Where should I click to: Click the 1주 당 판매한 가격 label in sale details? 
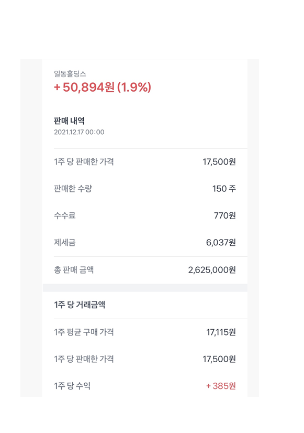pyautogui.click(x=84, y=161)
